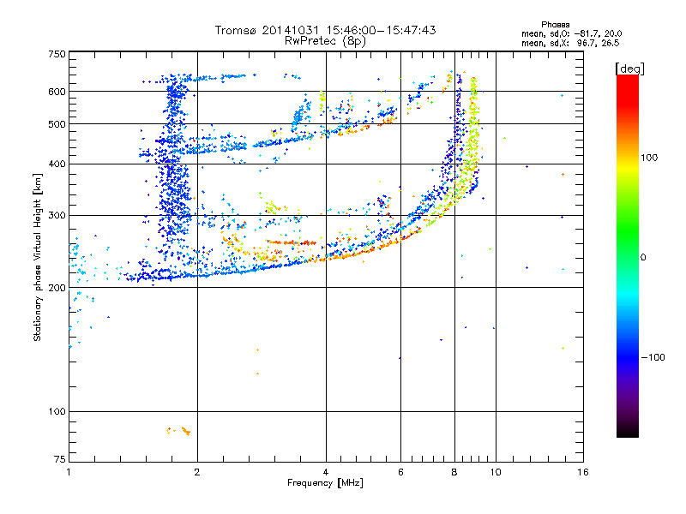The width and height of the screenshot is (686, 514).
Task: Click the colorbar tick label "0"
Action: [643, 257]
